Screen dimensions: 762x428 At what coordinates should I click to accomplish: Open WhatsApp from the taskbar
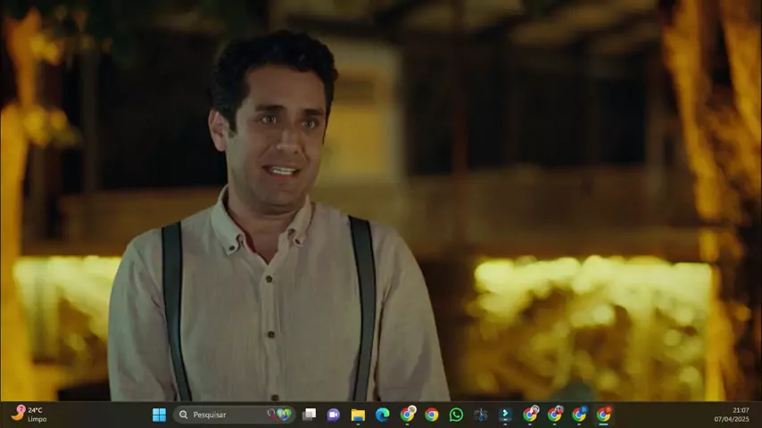click(x=456, y=415)
